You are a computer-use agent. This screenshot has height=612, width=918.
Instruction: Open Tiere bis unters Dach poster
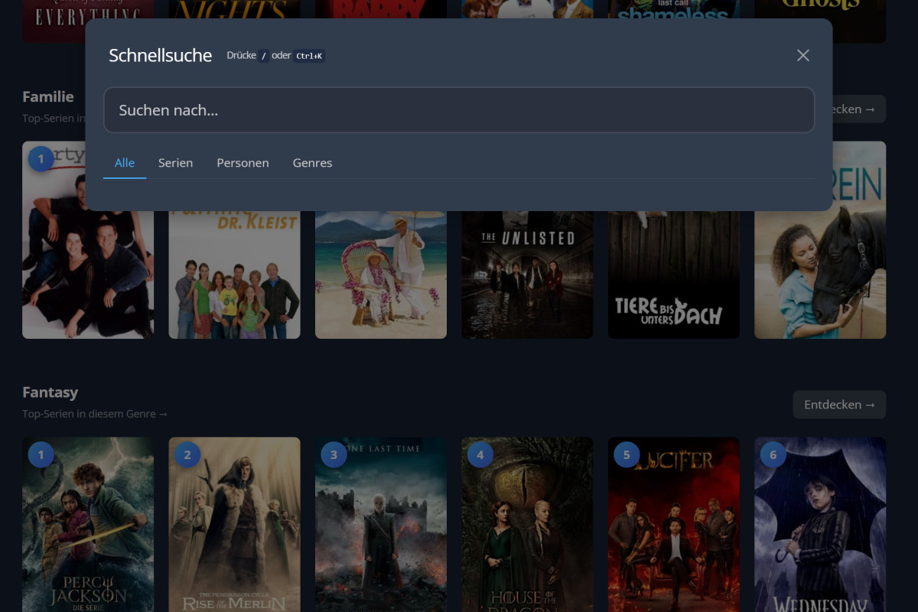[x=673, y=275]
